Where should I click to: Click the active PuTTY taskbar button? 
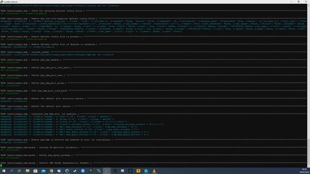107,171
